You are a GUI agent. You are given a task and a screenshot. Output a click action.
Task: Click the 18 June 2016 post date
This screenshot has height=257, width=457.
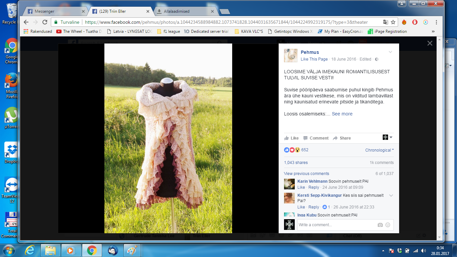tap(344, 59)
